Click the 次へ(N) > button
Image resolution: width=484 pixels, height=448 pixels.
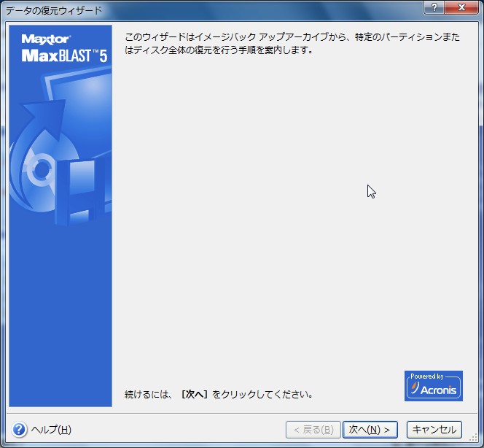pyautogui.click(x=370, y=430)
